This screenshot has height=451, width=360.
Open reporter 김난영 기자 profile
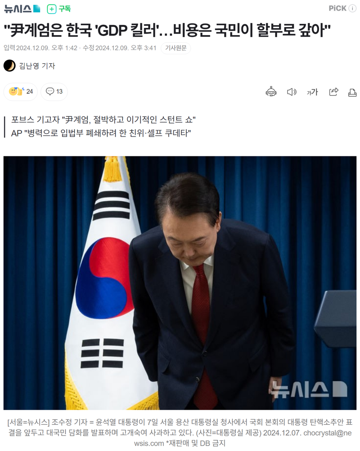[37, 66]
